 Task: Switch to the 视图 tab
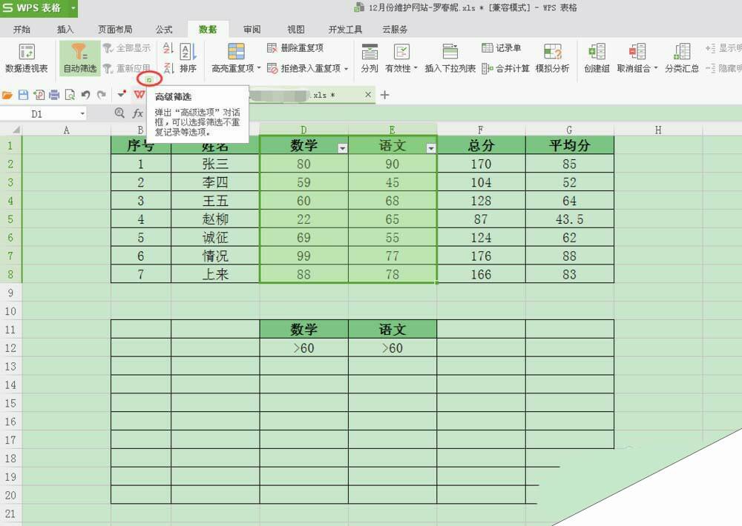coord(296,30)
